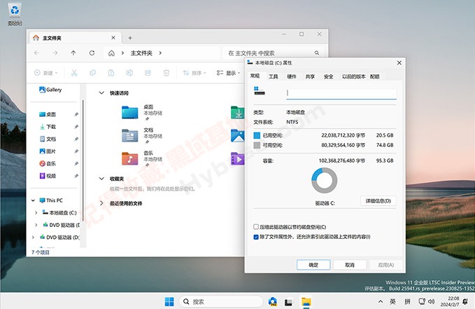Click the taskbar 搜索 box
This screenshot has width=475, height=309.
pos(221,301)
